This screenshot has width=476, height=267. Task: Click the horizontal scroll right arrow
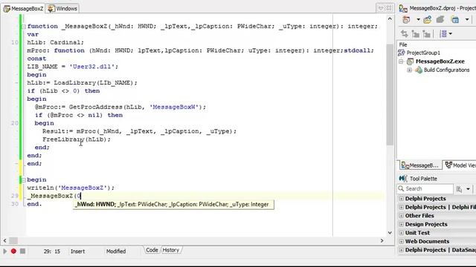pos(382,240)
